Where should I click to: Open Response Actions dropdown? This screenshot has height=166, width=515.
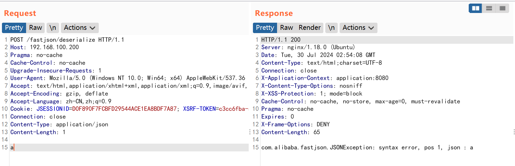(358, 28)
